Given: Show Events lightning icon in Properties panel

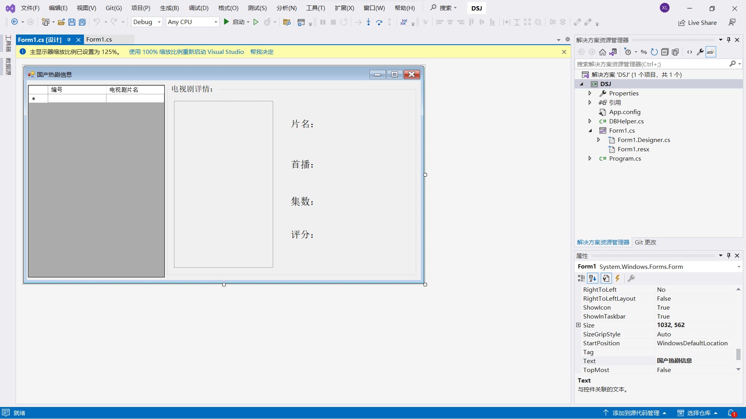Looking at the screenshot, I should 617,278.
